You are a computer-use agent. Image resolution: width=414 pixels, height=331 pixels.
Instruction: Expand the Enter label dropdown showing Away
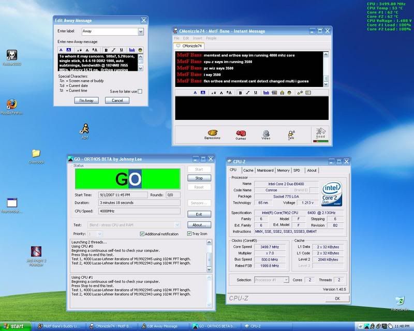point(141,32)
